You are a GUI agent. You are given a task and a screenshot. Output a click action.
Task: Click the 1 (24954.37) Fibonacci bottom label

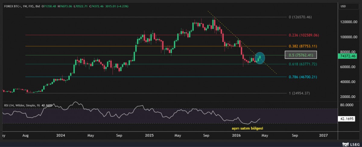click(300, 93)
